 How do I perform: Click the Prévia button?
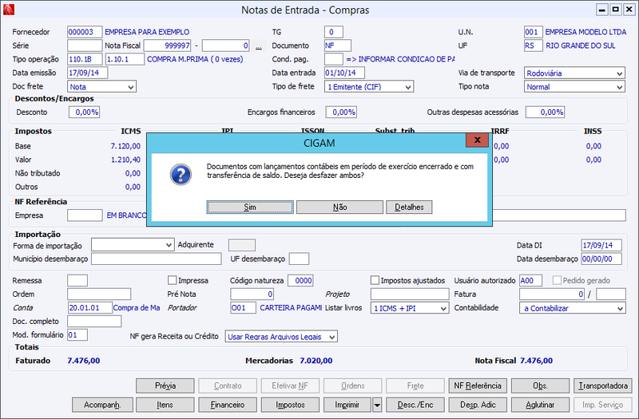165,385
